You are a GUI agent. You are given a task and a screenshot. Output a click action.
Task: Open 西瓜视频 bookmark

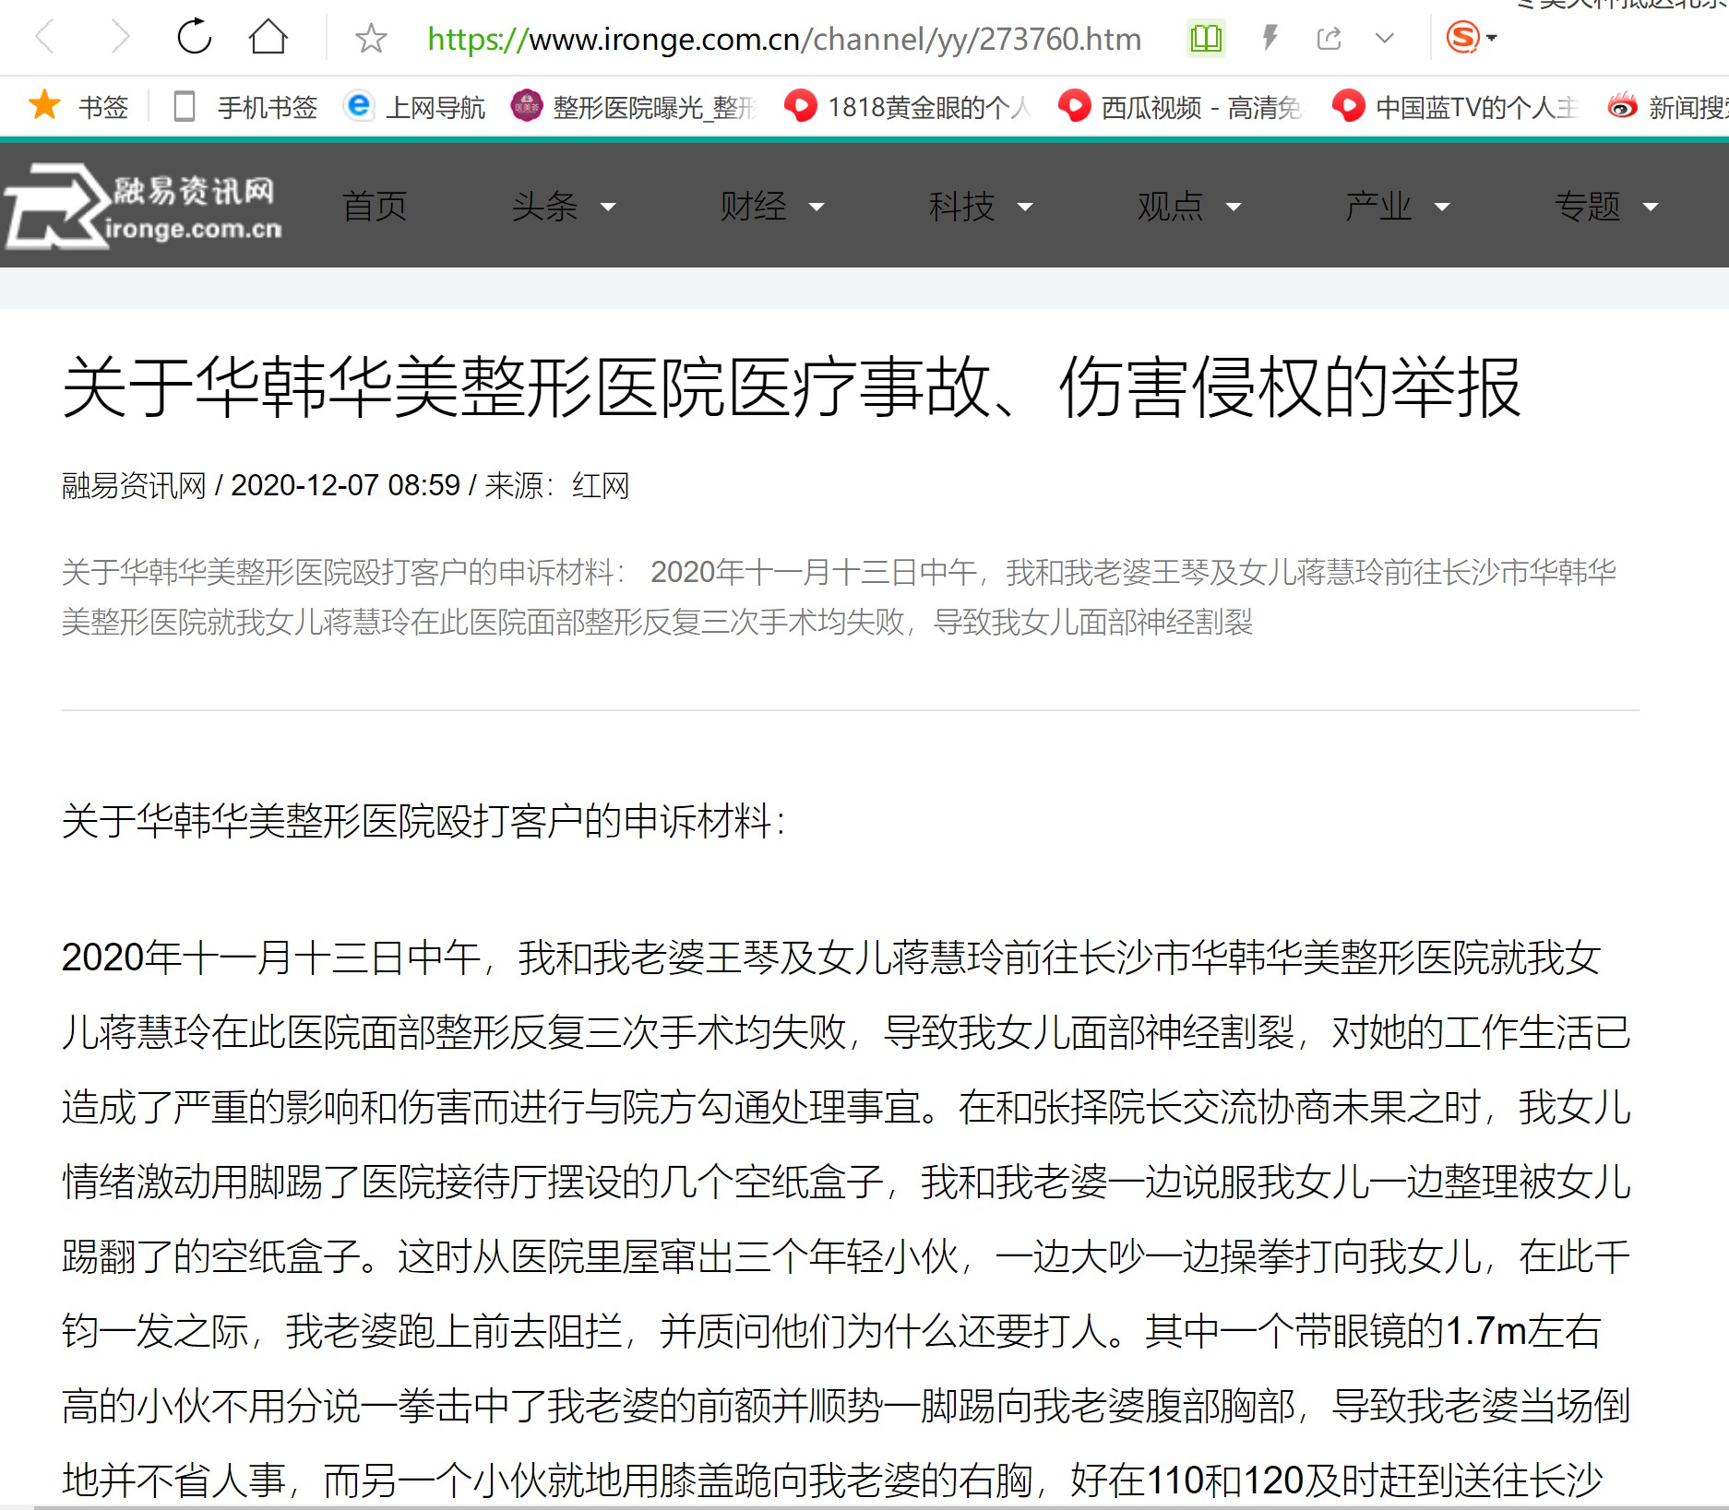coord(1181,107)
